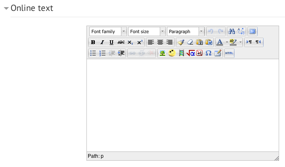This screenshot has width=285, height=167.
Task: Apply background highlight color
Action: pos(233,42)
